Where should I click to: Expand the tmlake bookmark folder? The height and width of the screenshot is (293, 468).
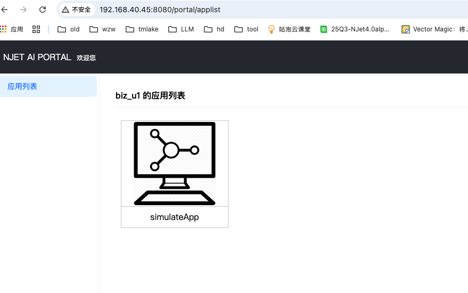coord(142,29)
